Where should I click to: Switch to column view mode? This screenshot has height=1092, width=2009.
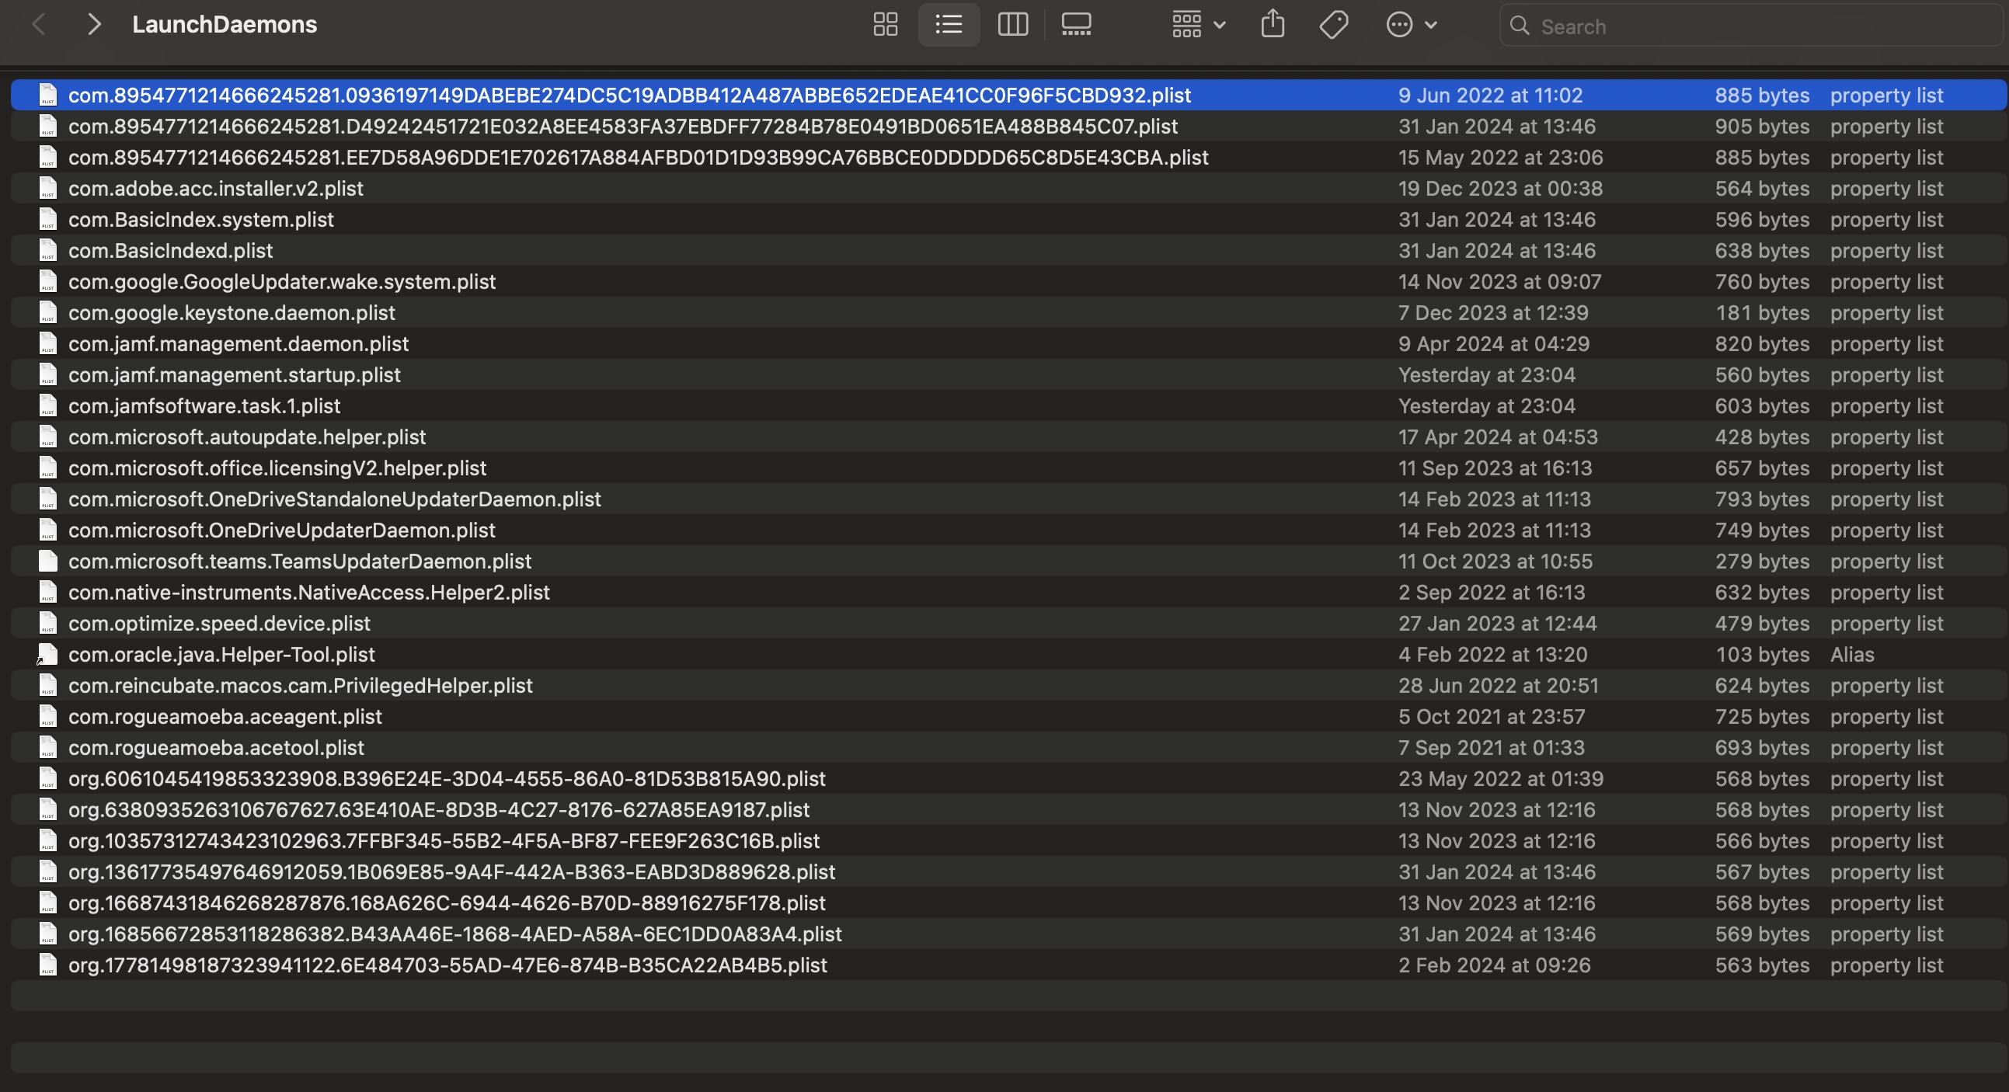point(1012,24)
